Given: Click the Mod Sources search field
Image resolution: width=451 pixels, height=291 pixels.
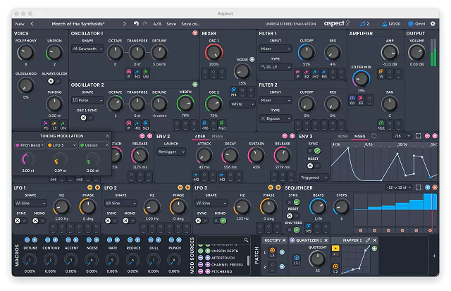Looking at the screenshot, I should tap(223, 240).
